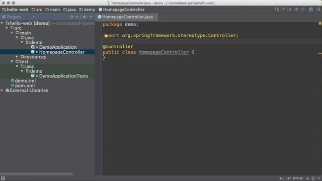Image resolution: width=322 pixels, height=181 pixels.
Task: Collapse the java folder under main
Action: 17,38
